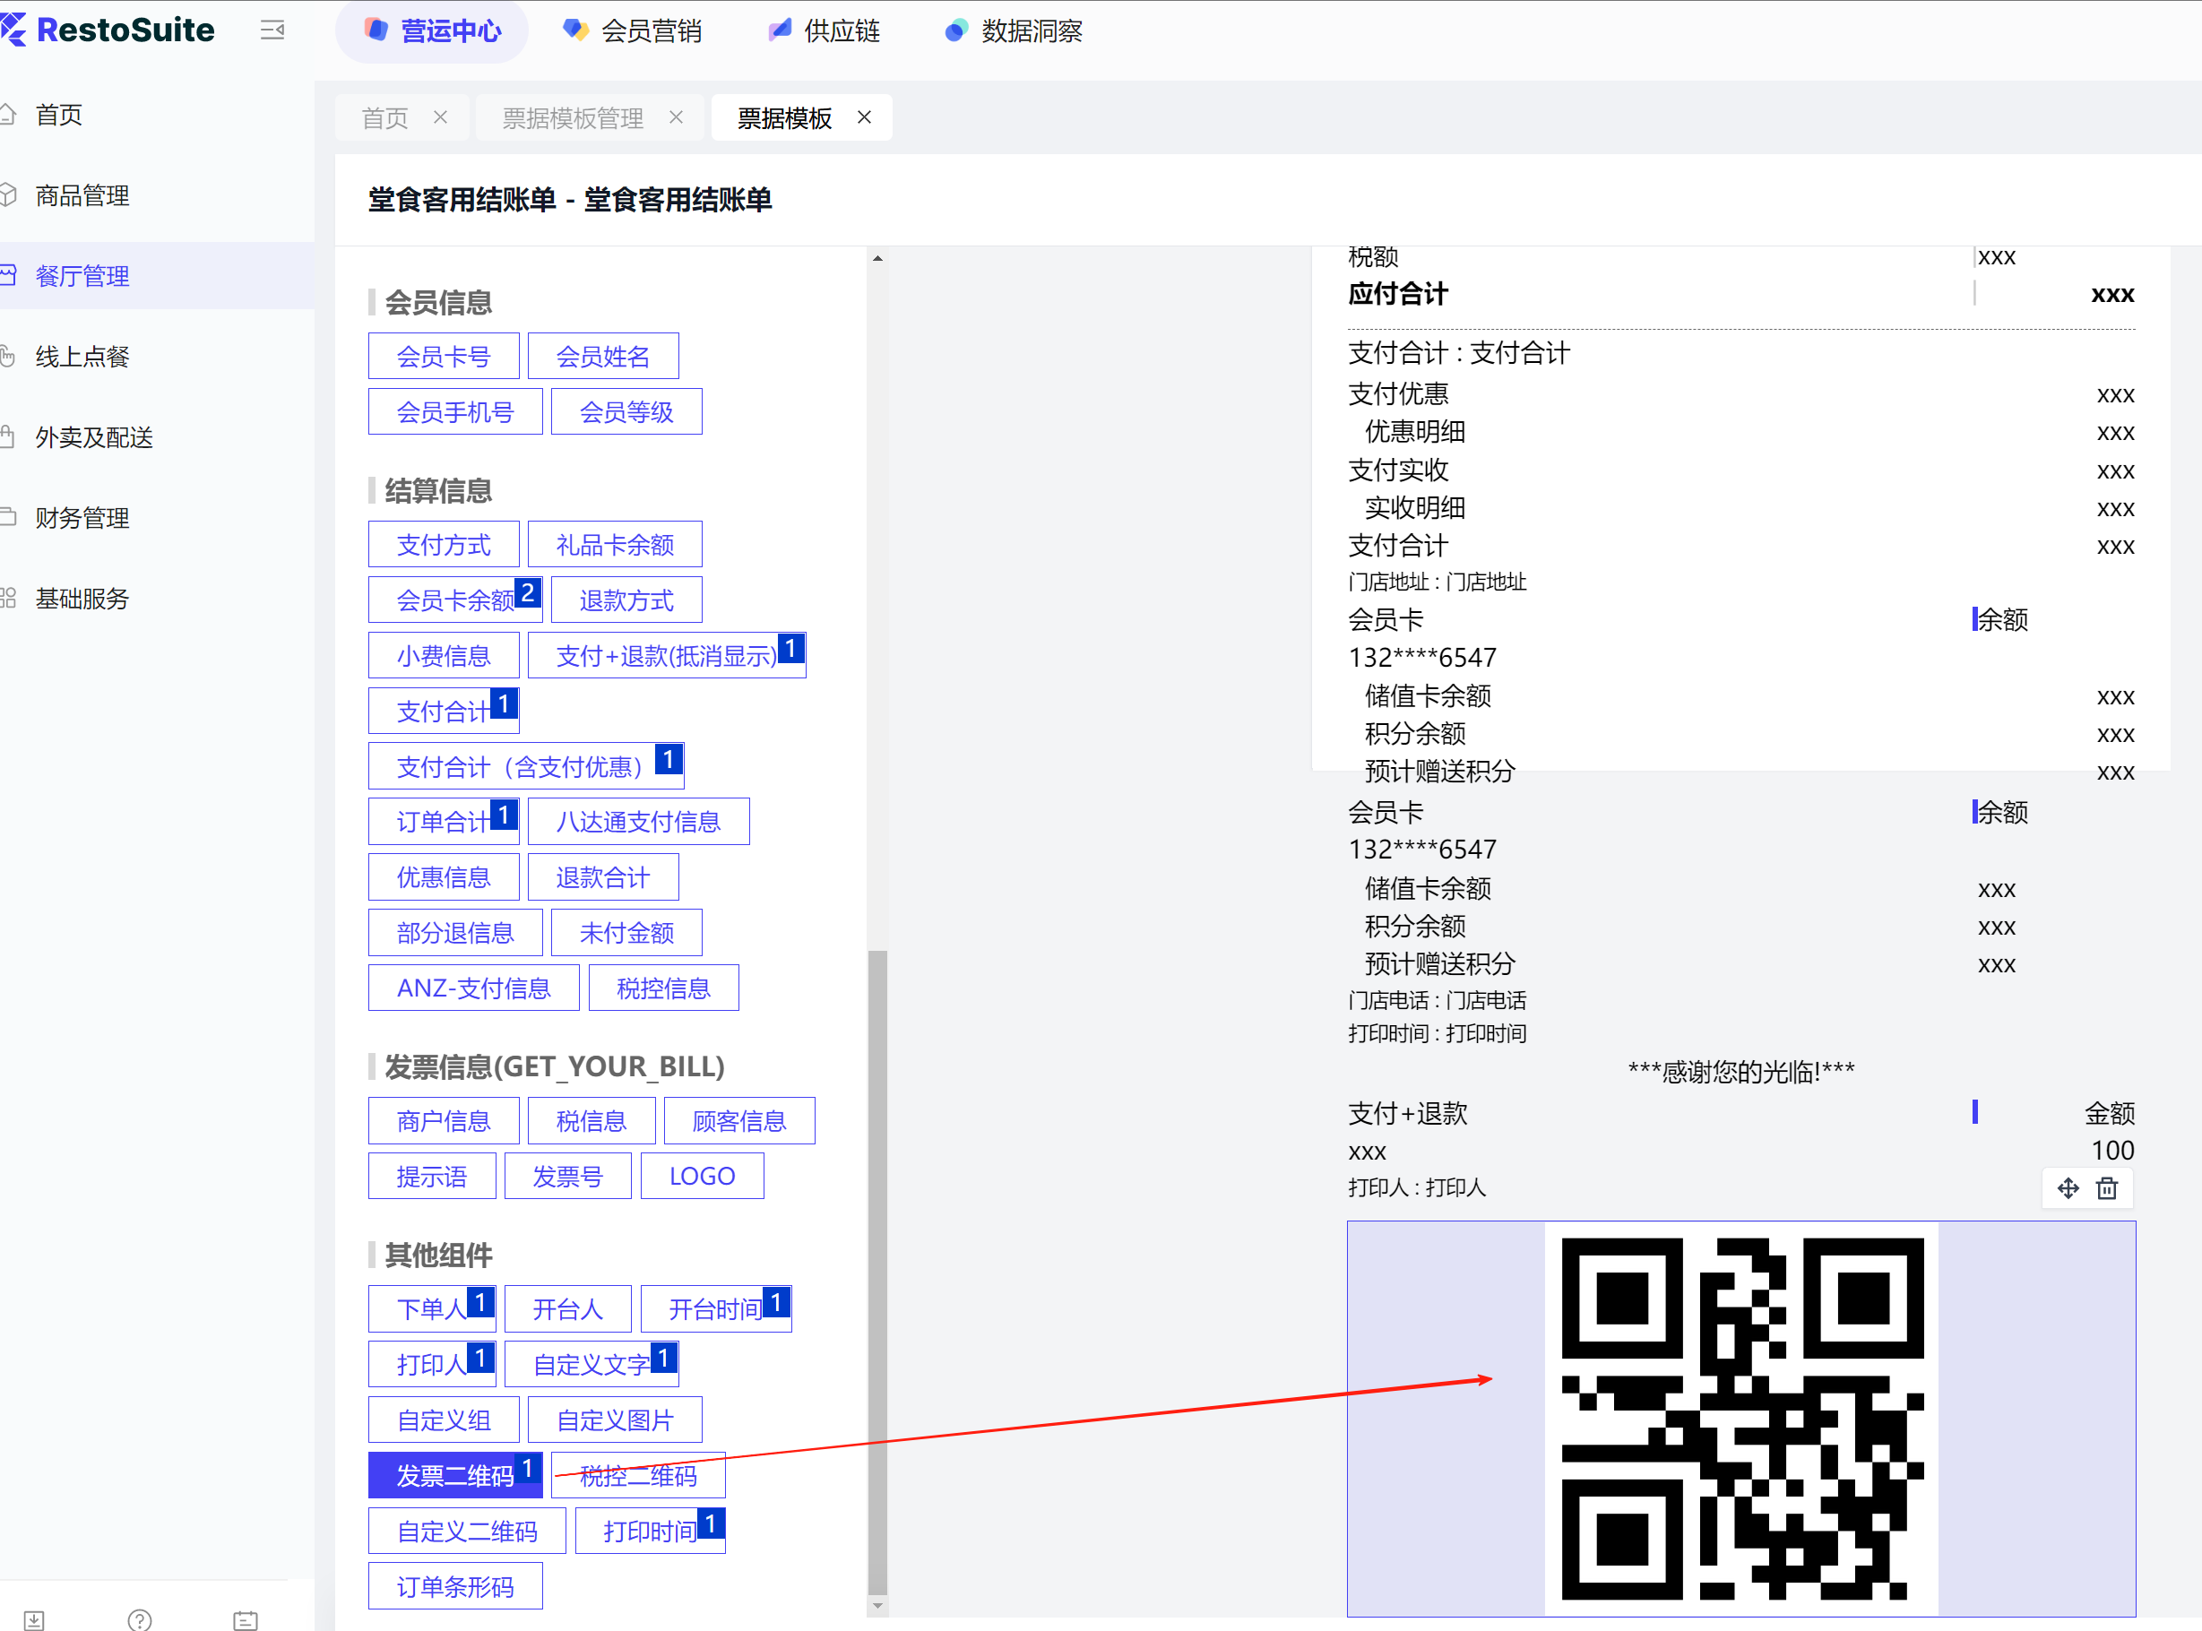
Task: Click the move icon above the QR code
Action: (2068, 1187)
